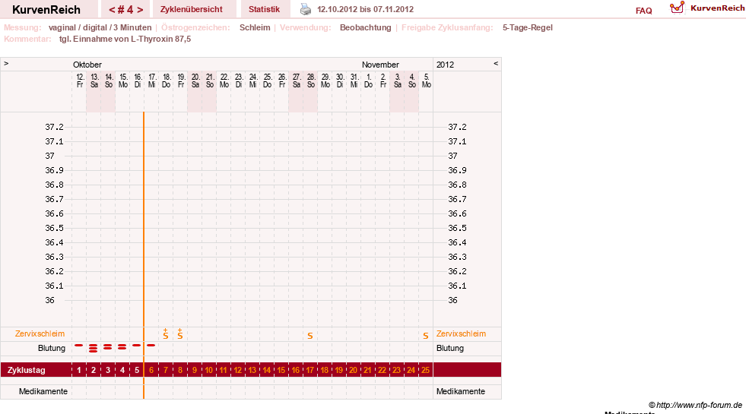
Task: Click the Schleim estrogen sign value
Action: point(255,27)
